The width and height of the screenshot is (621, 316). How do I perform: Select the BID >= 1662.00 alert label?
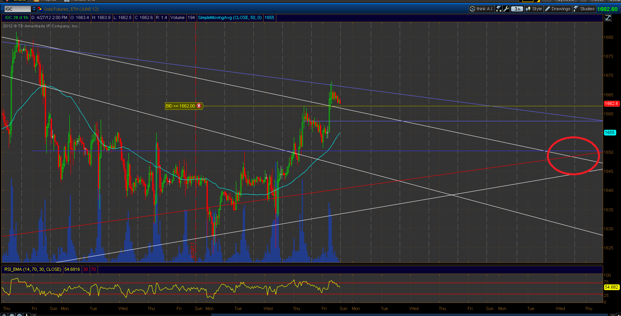point(180,106)
